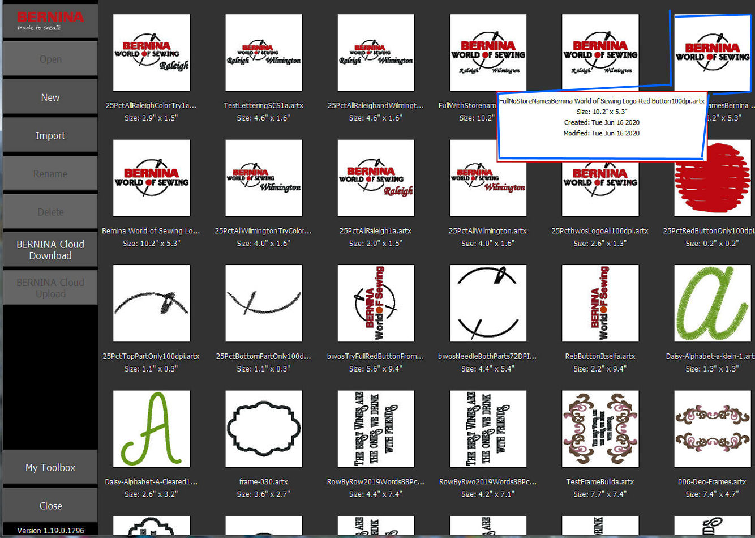Viewport: 755px width, 538px height.
Task: Open My Toolbox
Action: coord(50,467)
